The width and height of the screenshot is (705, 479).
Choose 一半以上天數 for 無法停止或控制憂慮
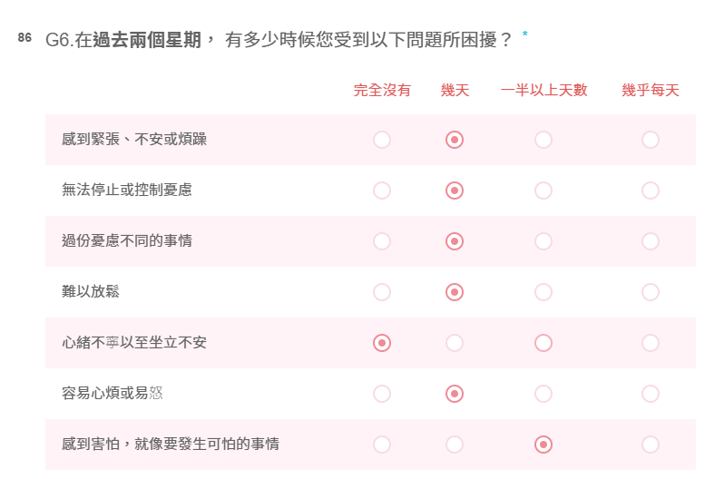point(543,191)
